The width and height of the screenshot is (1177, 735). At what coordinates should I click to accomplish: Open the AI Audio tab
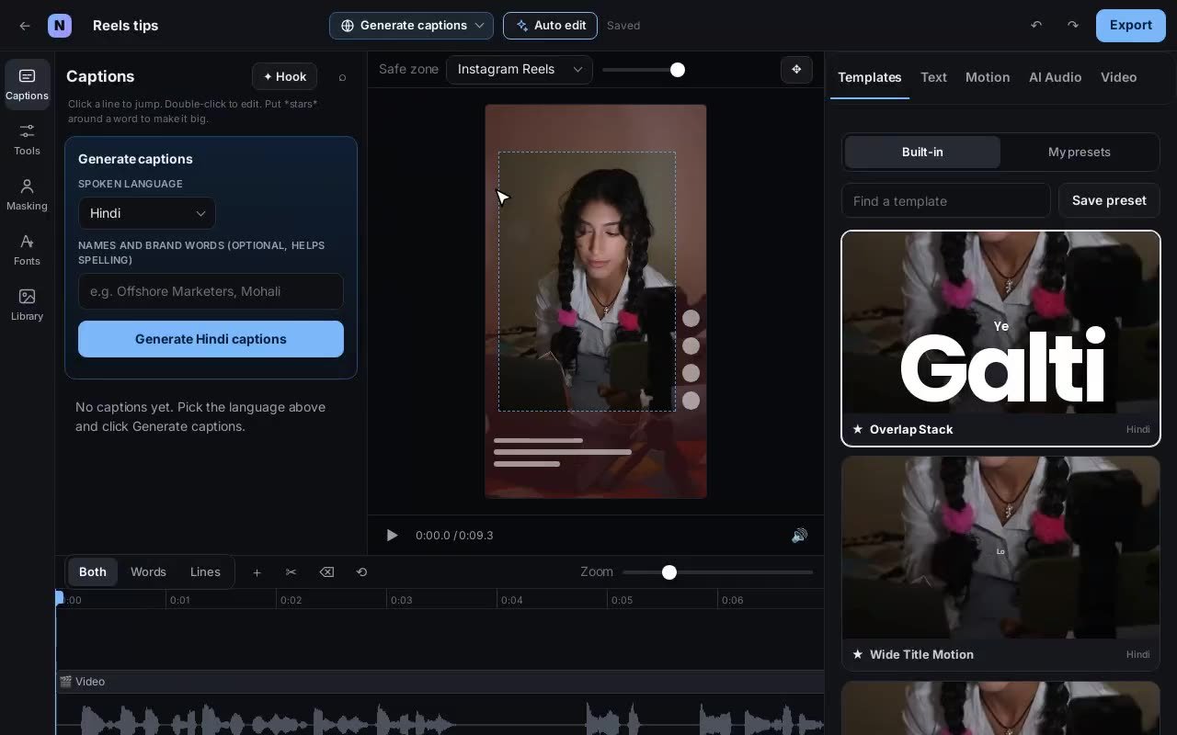1055,77
